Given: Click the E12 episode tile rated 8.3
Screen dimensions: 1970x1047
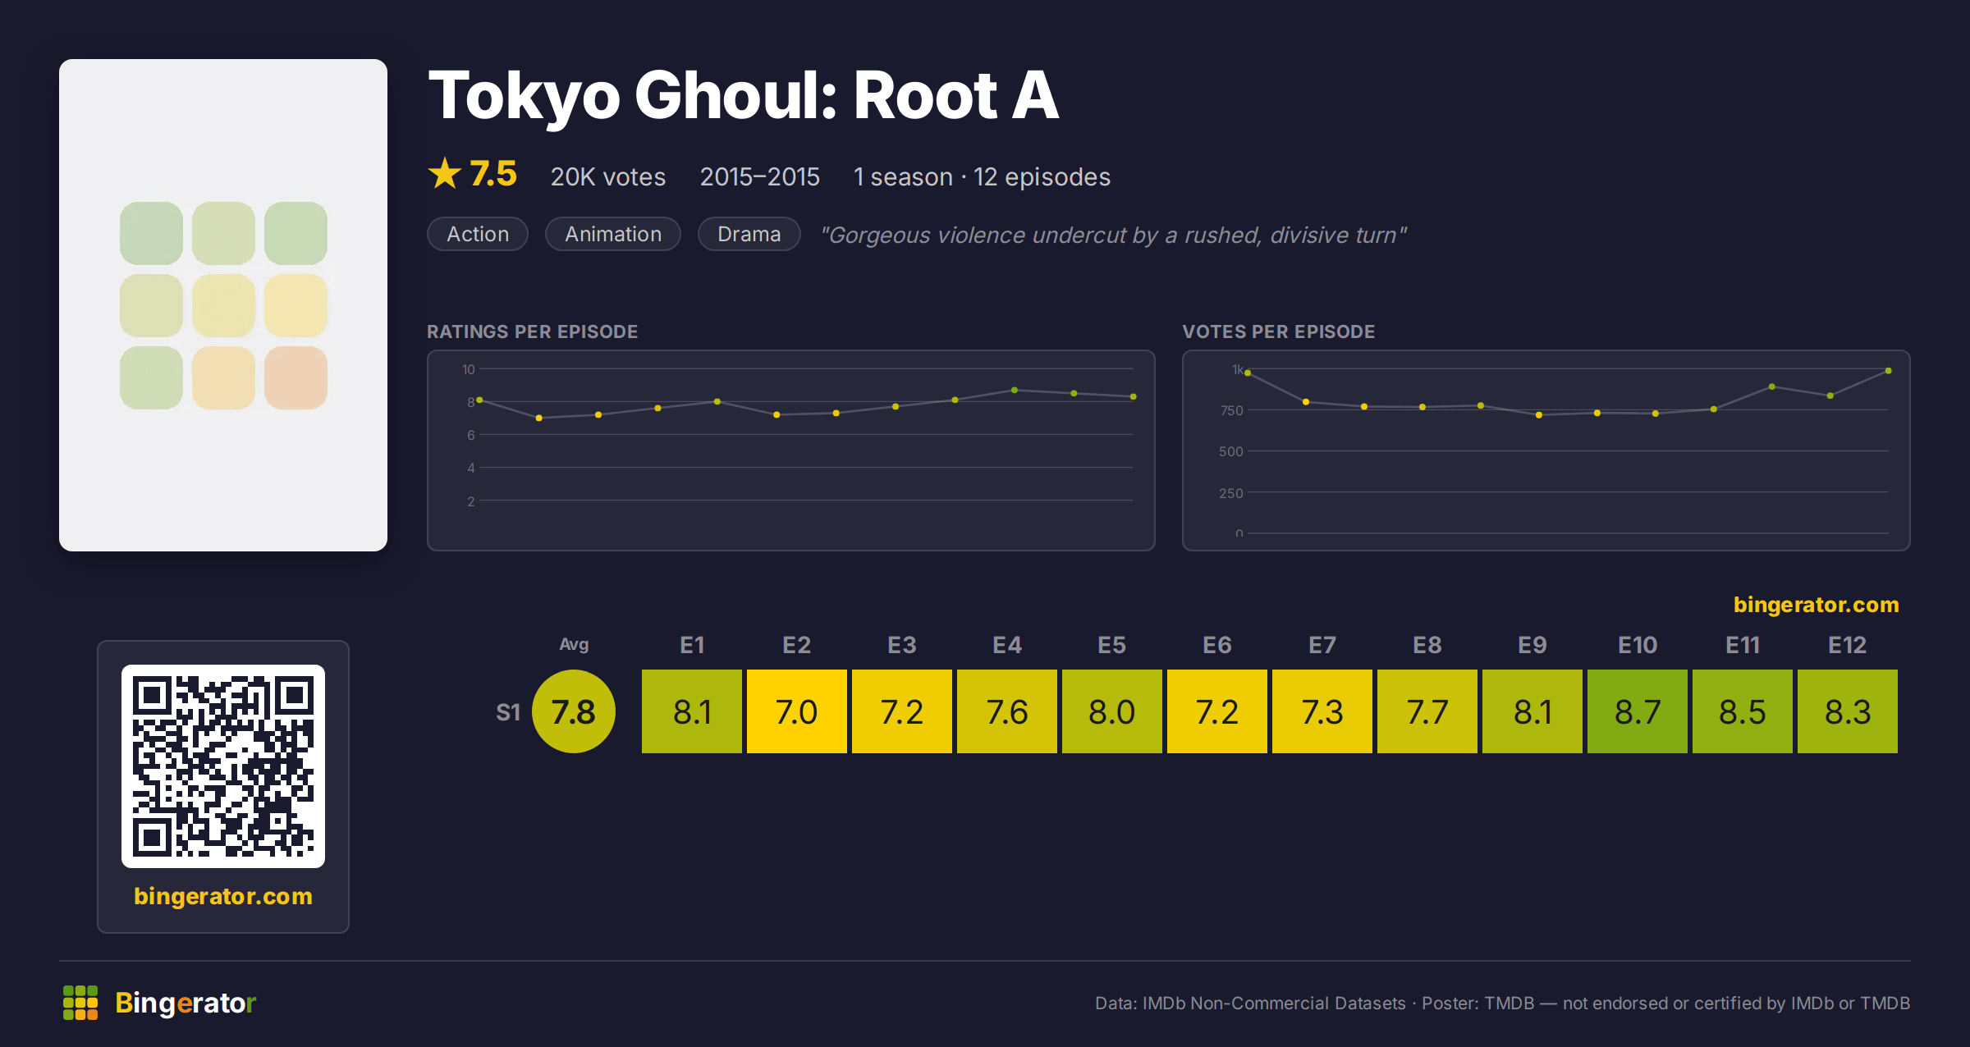Looking at the screenshot, I should (x=1848, y=711).
